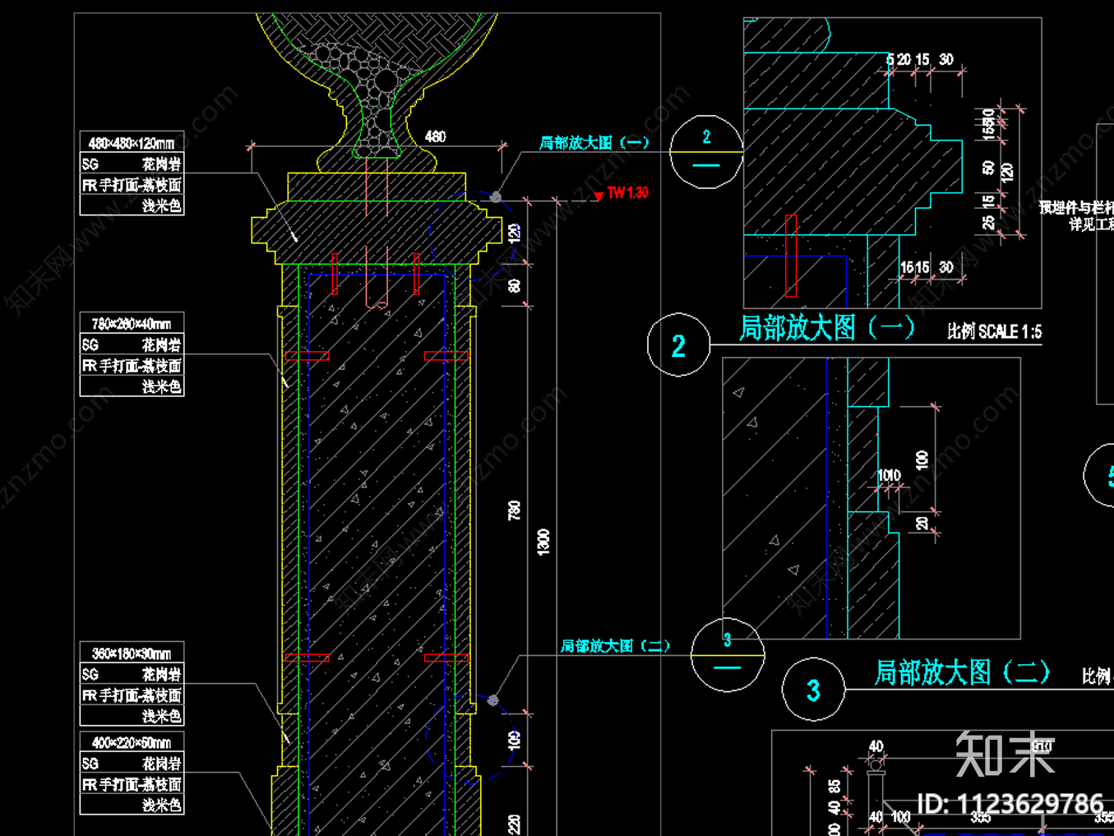The width and height of the screenshot is (1114, 836).
Task: Select small cyan callout text 局部放大图(二)
Action: [x=615, y=646]
